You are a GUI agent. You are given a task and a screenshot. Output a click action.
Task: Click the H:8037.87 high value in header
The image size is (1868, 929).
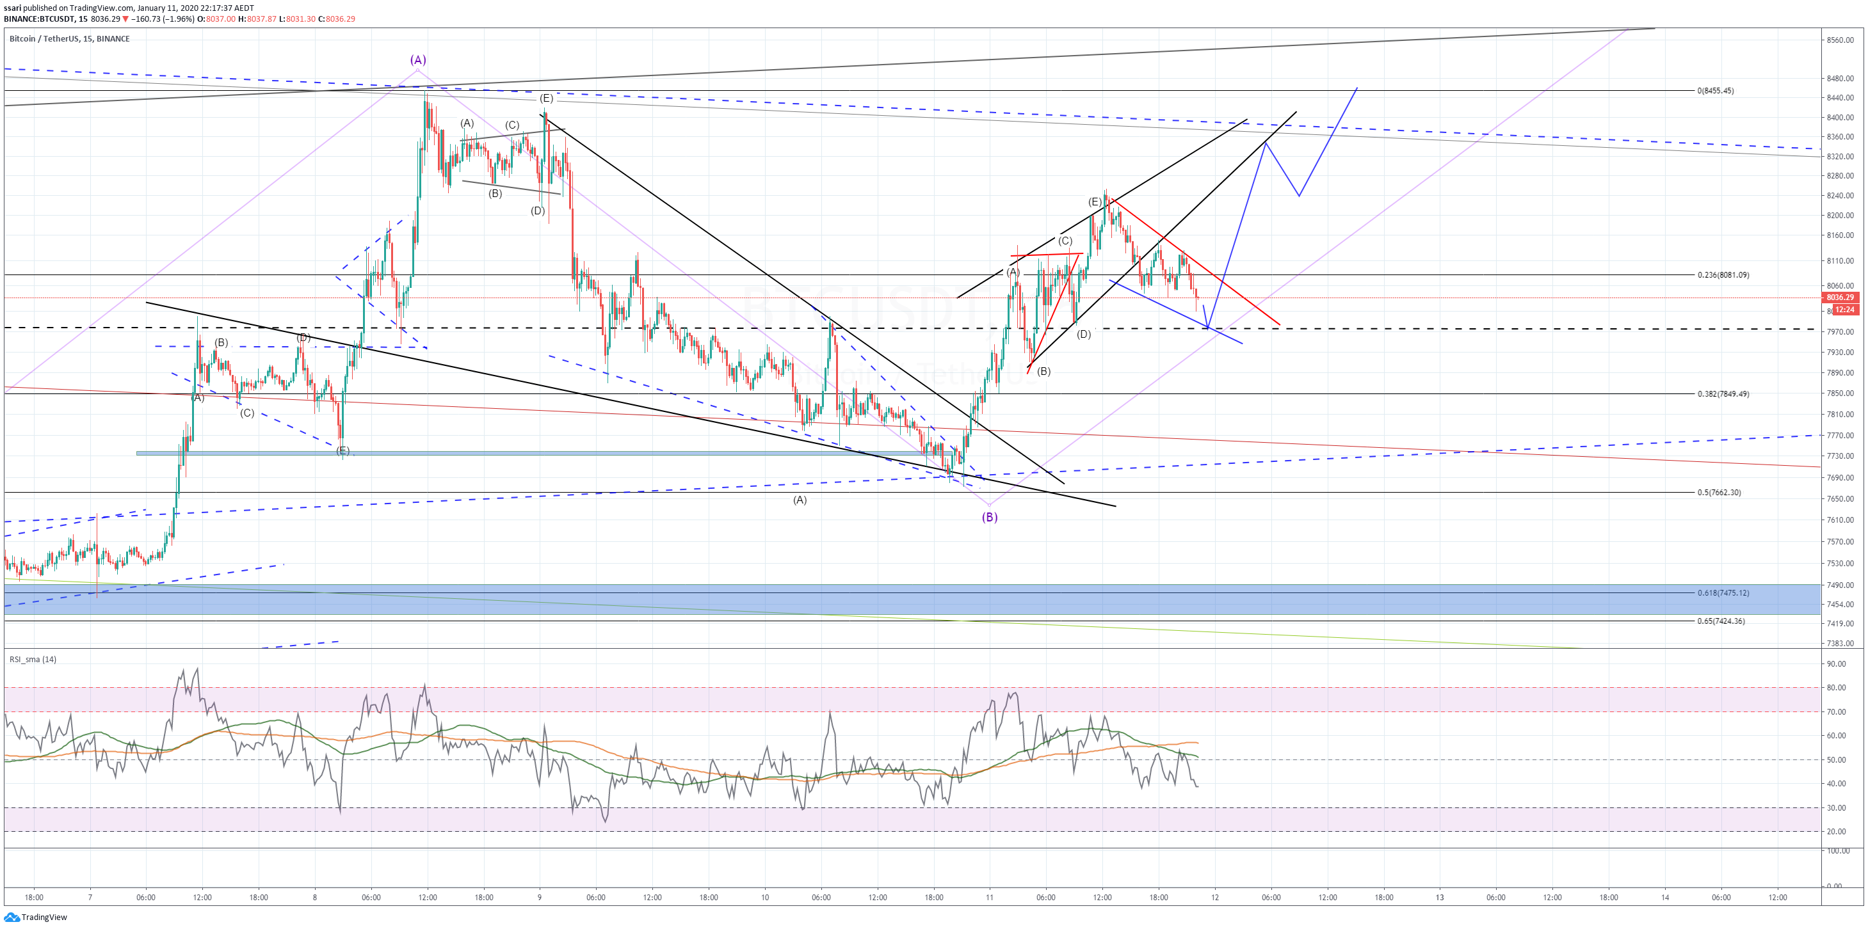(257, 19)
